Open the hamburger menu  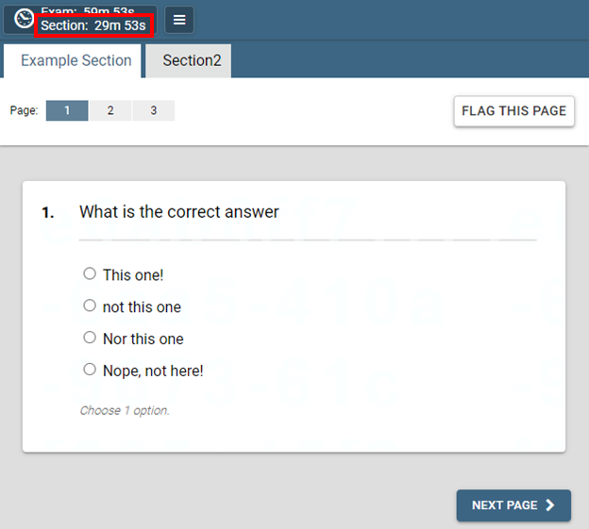179,20
